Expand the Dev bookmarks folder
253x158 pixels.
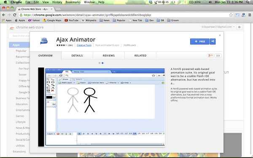pyautogui.click(x=149, y=20)
